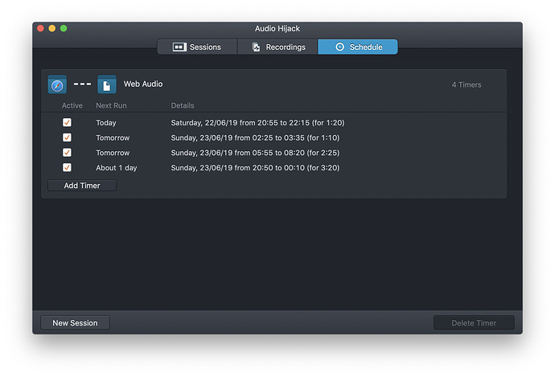555x377 pixels.
Task: Uncheck the 02:25 to 03:35 timer
Action: pos(67,137)
